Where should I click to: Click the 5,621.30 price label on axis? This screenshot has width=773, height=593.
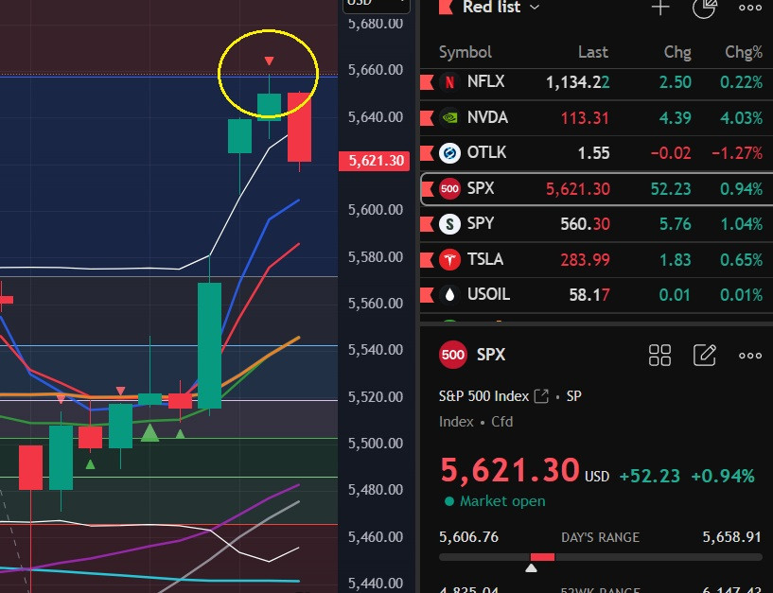tap(374, 161)
